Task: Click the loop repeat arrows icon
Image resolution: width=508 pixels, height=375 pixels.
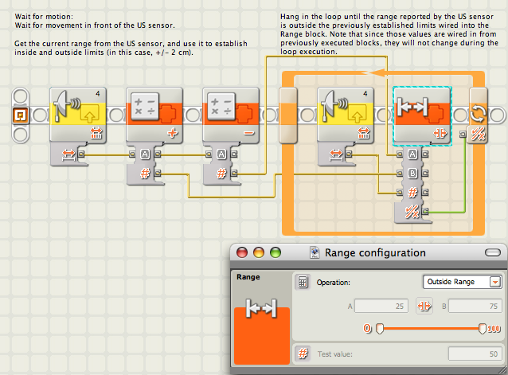Action: [x=479, y=114]
